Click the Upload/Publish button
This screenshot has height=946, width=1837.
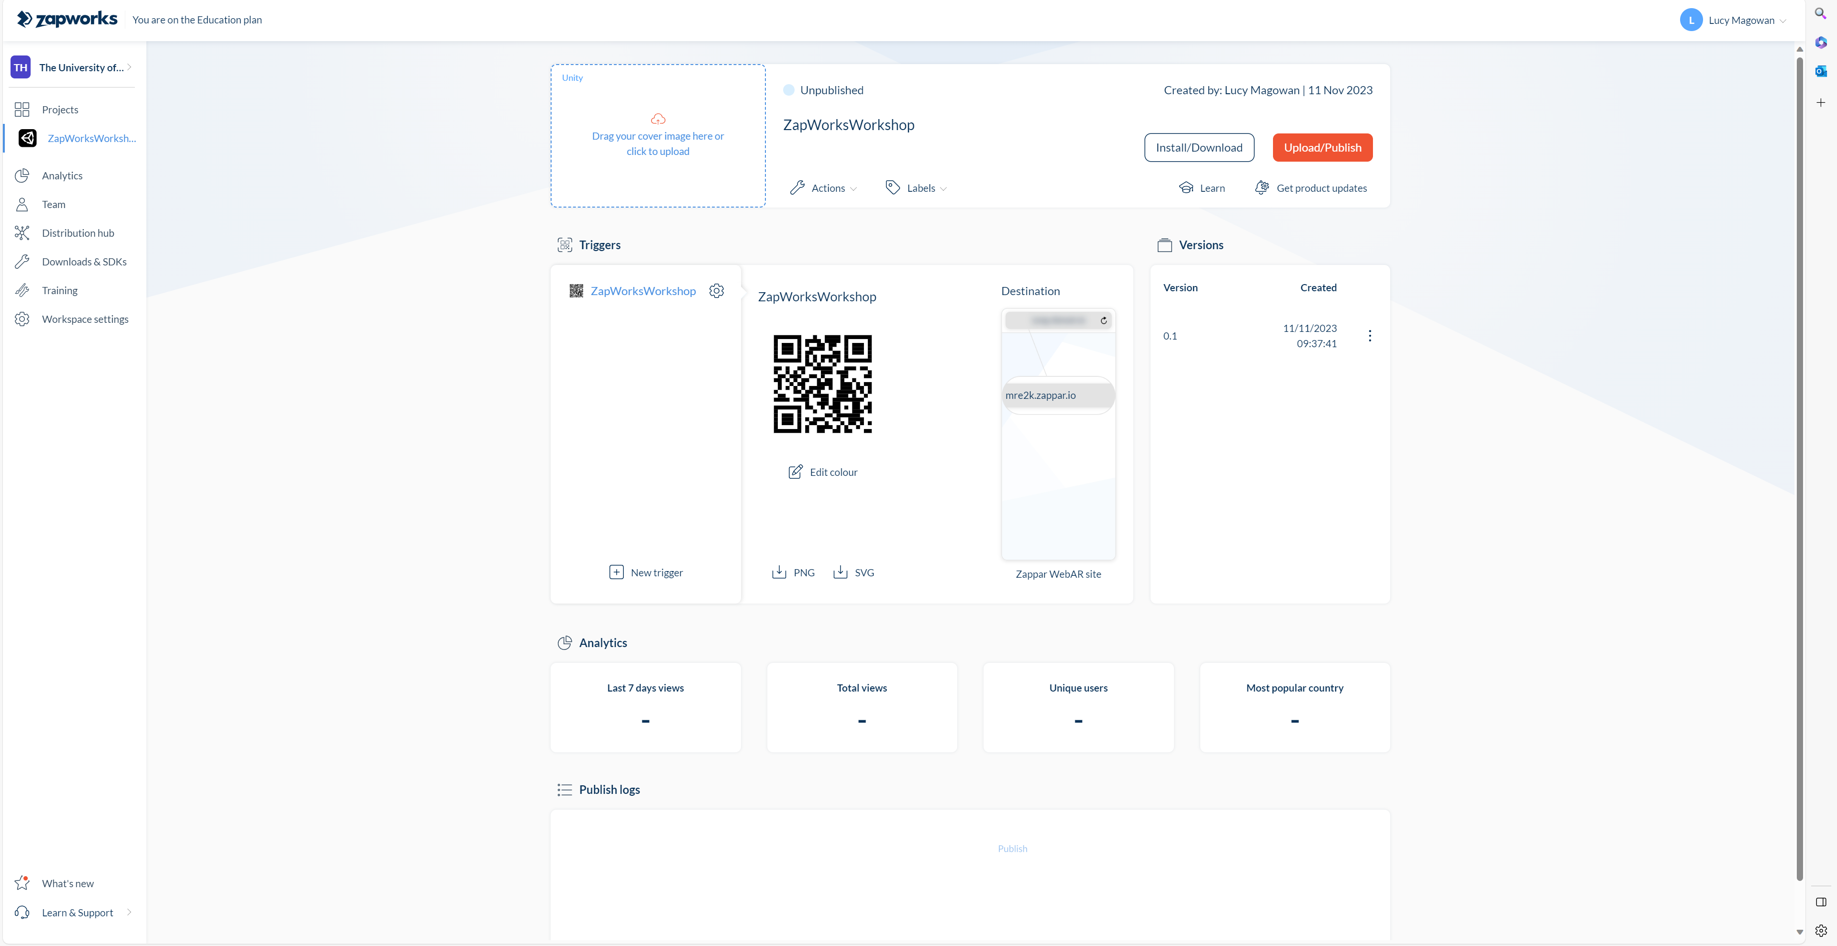1322,148
